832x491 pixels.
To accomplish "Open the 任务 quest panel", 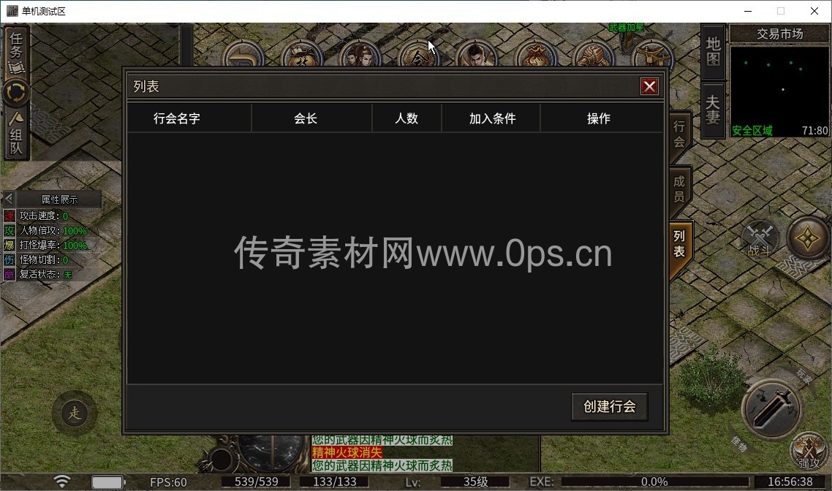I will click(x=16, y=51).
